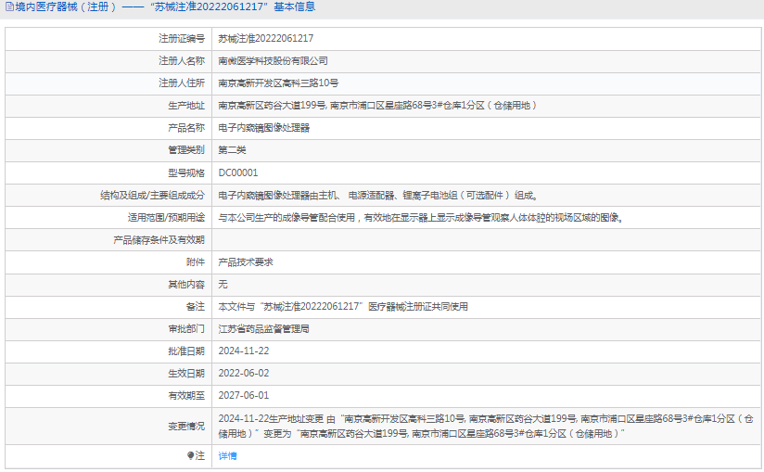This screenshot has width=764, height=472.
Task: Click the 变更情况 label
Action: 186,427
